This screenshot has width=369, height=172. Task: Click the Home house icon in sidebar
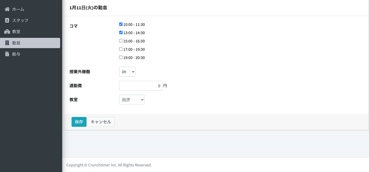[x=7, y=9]
